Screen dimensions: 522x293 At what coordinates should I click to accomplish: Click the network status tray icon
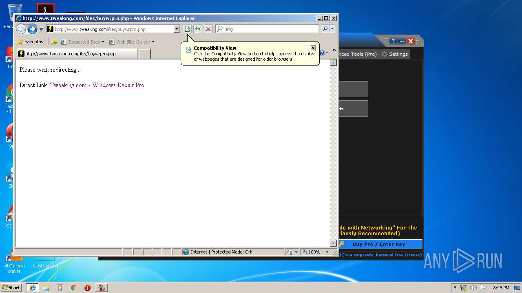(464, 288)
